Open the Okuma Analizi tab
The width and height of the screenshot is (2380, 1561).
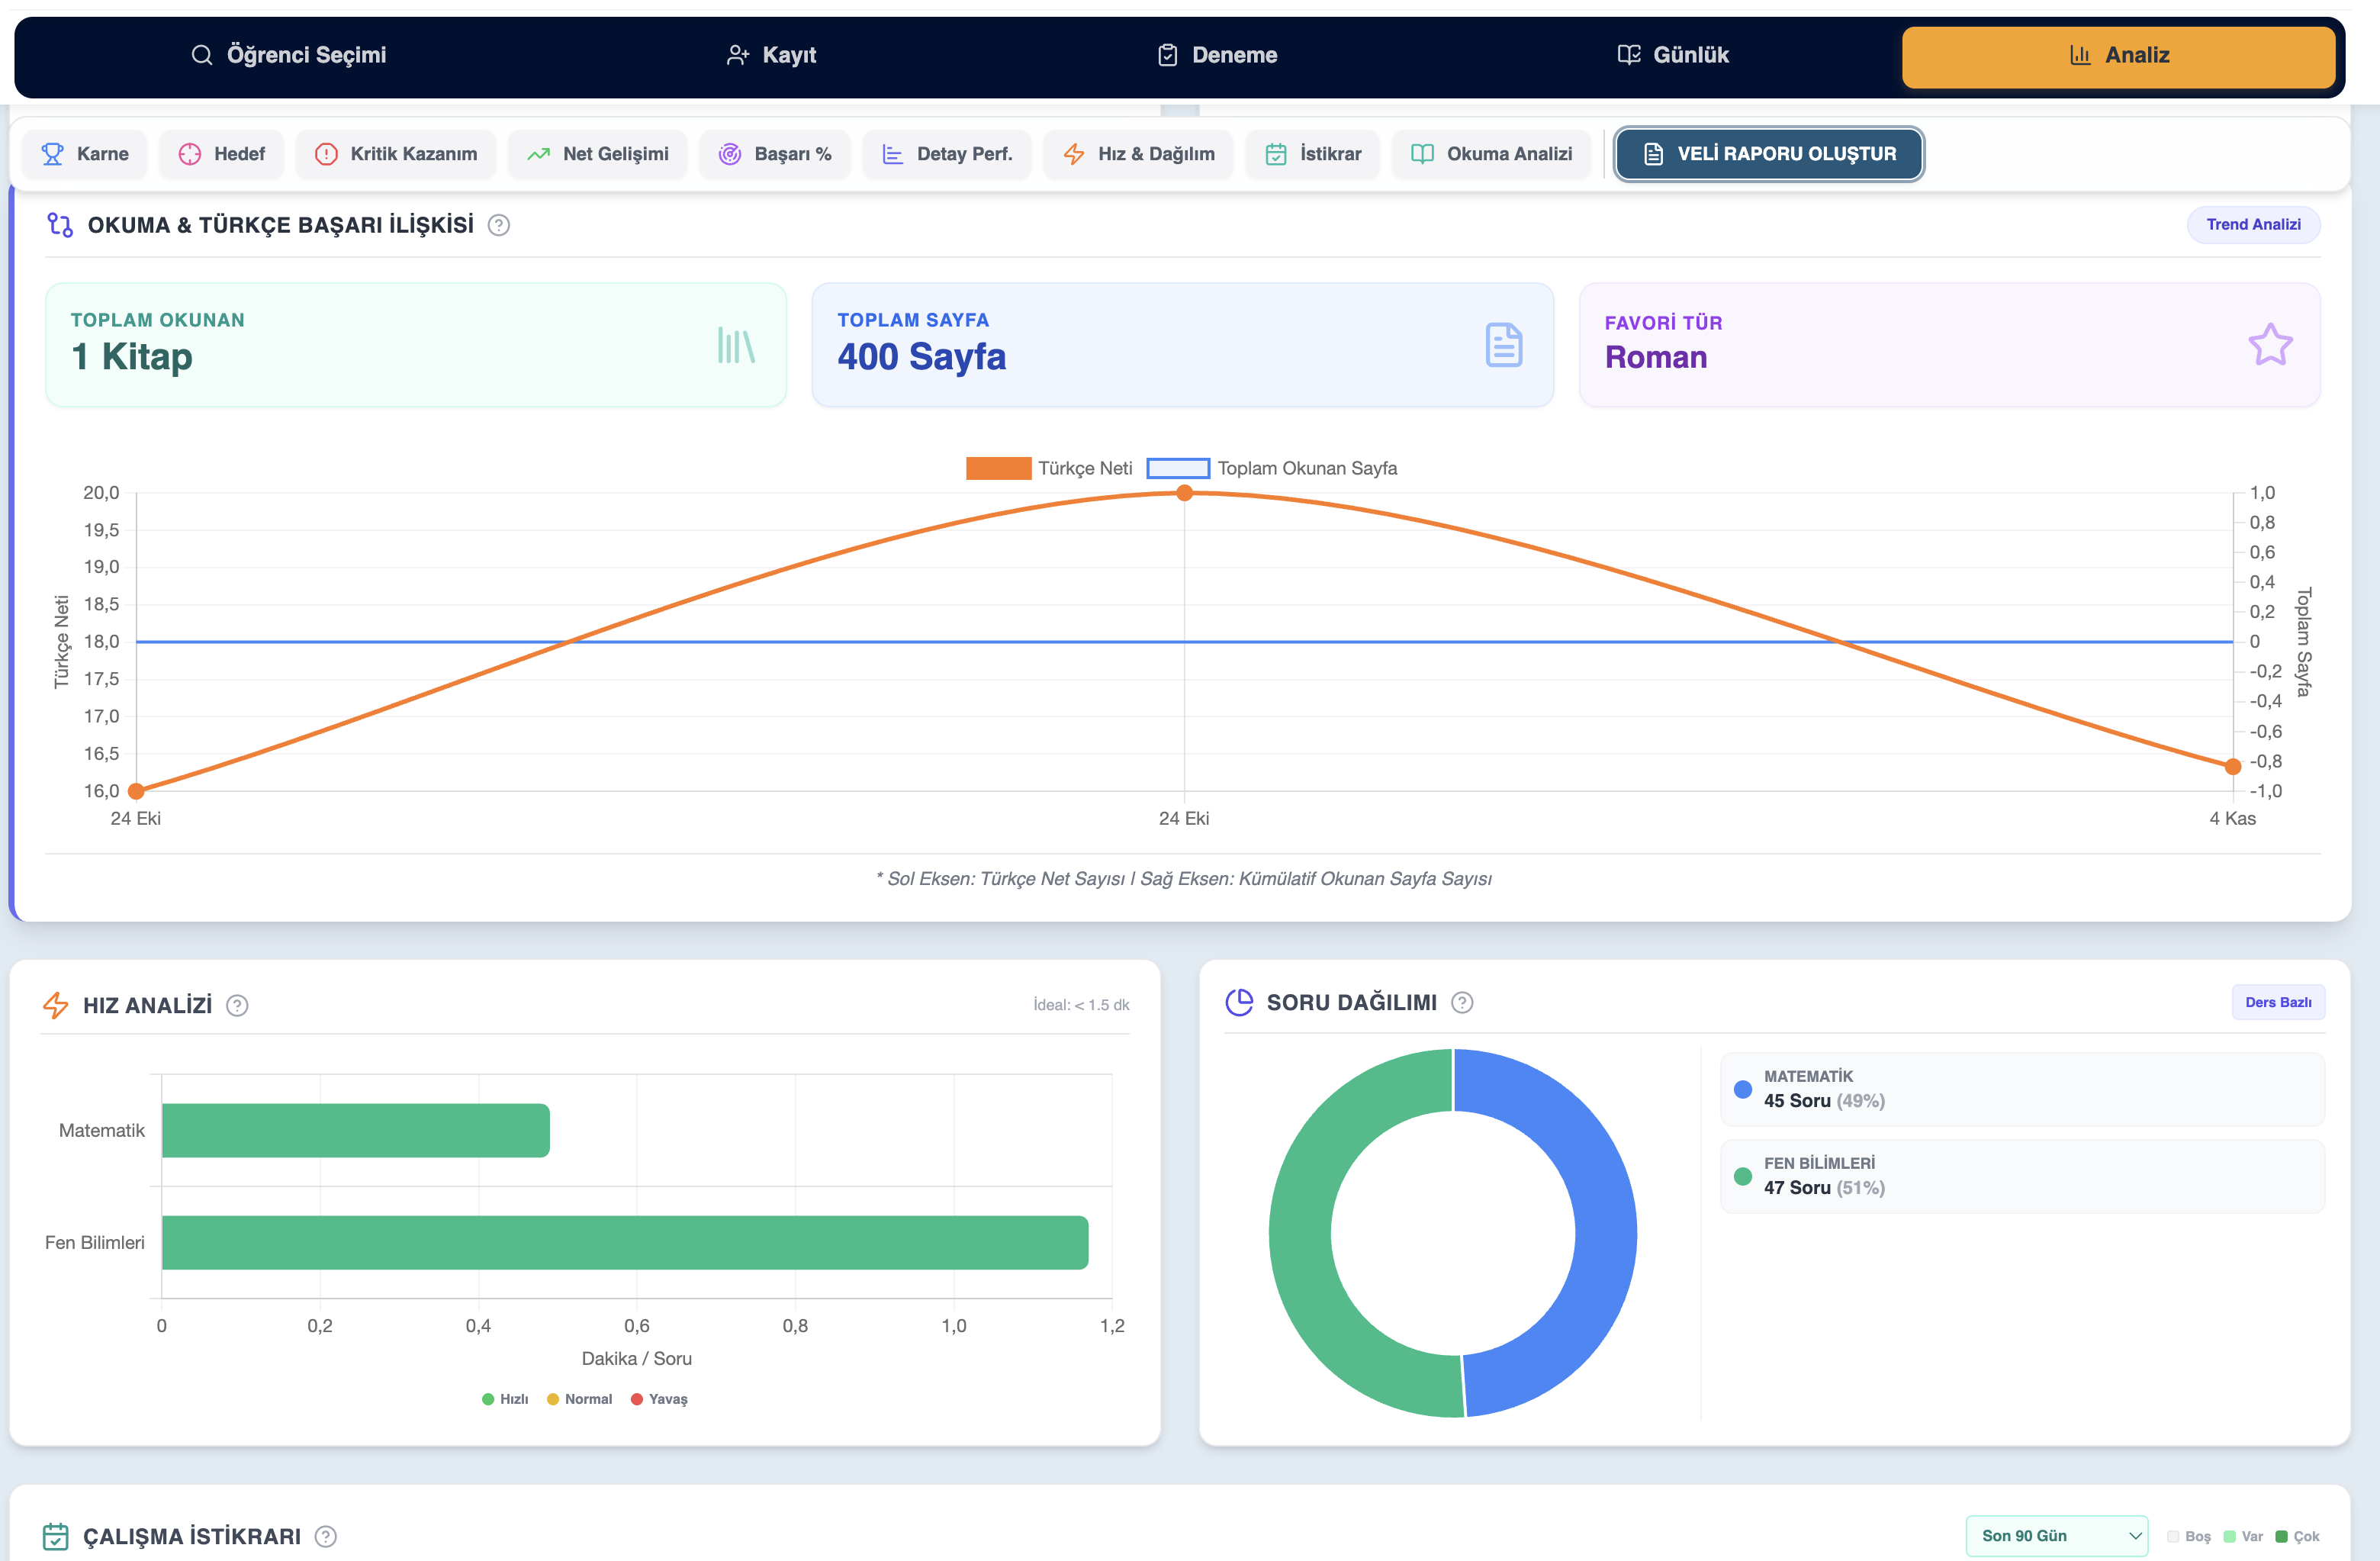click(1491, 154)
